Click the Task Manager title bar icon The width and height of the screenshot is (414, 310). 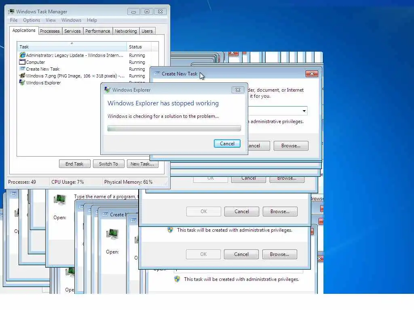tap(12, 12)
